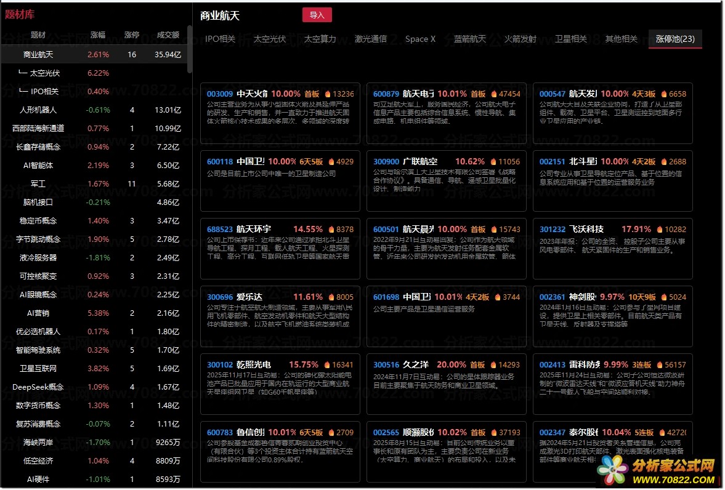The width and height of the screenshot is (725, 490).
Task: Click the flame icon on 飞沃科技 card
Action: click(x=660, y=230)
